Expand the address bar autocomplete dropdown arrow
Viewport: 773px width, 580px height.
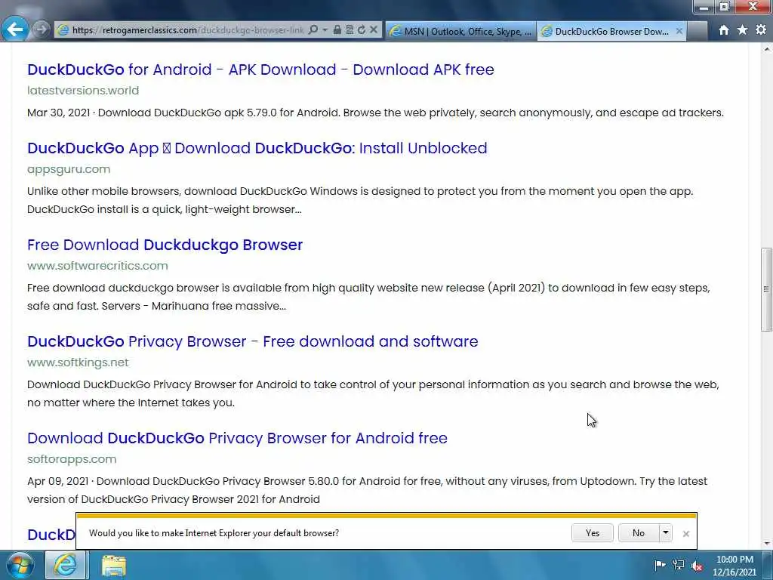pyautogui.click(x=325, y=30)
